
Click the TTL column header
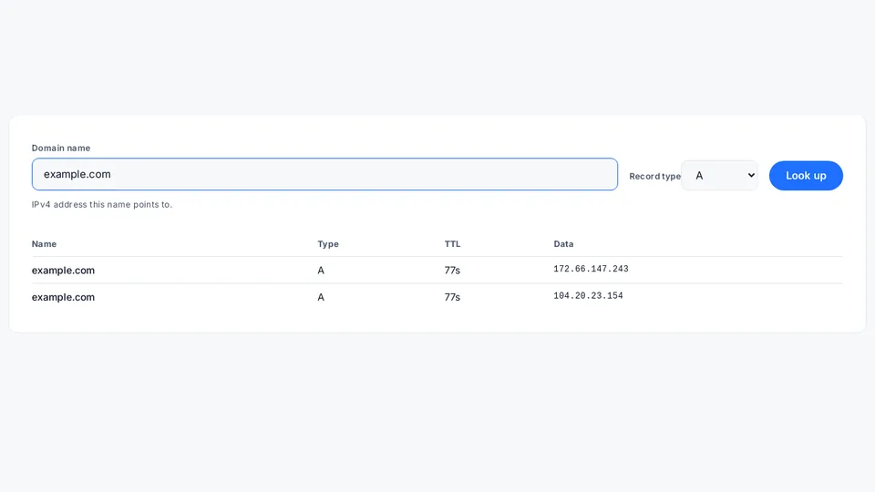click(x=453, y=244)
